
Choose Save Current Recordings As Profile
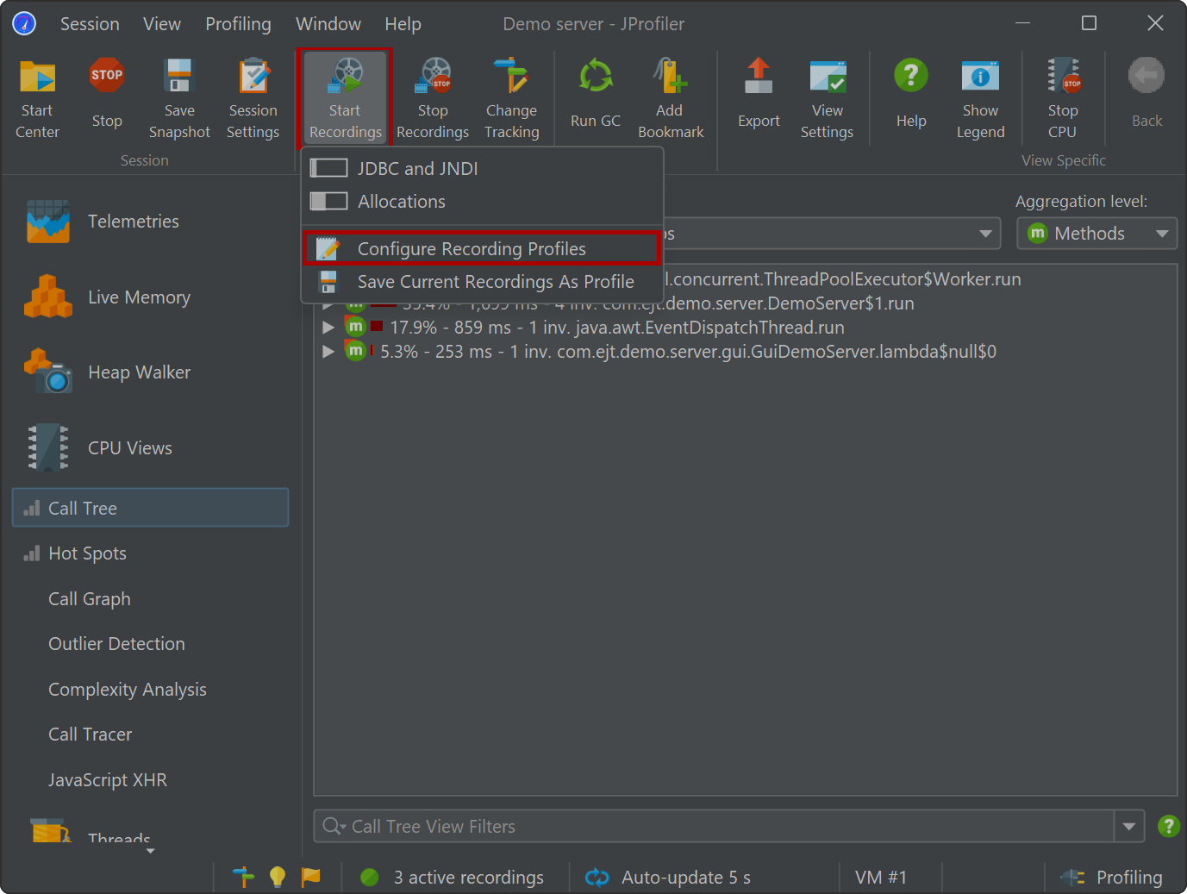482,282
